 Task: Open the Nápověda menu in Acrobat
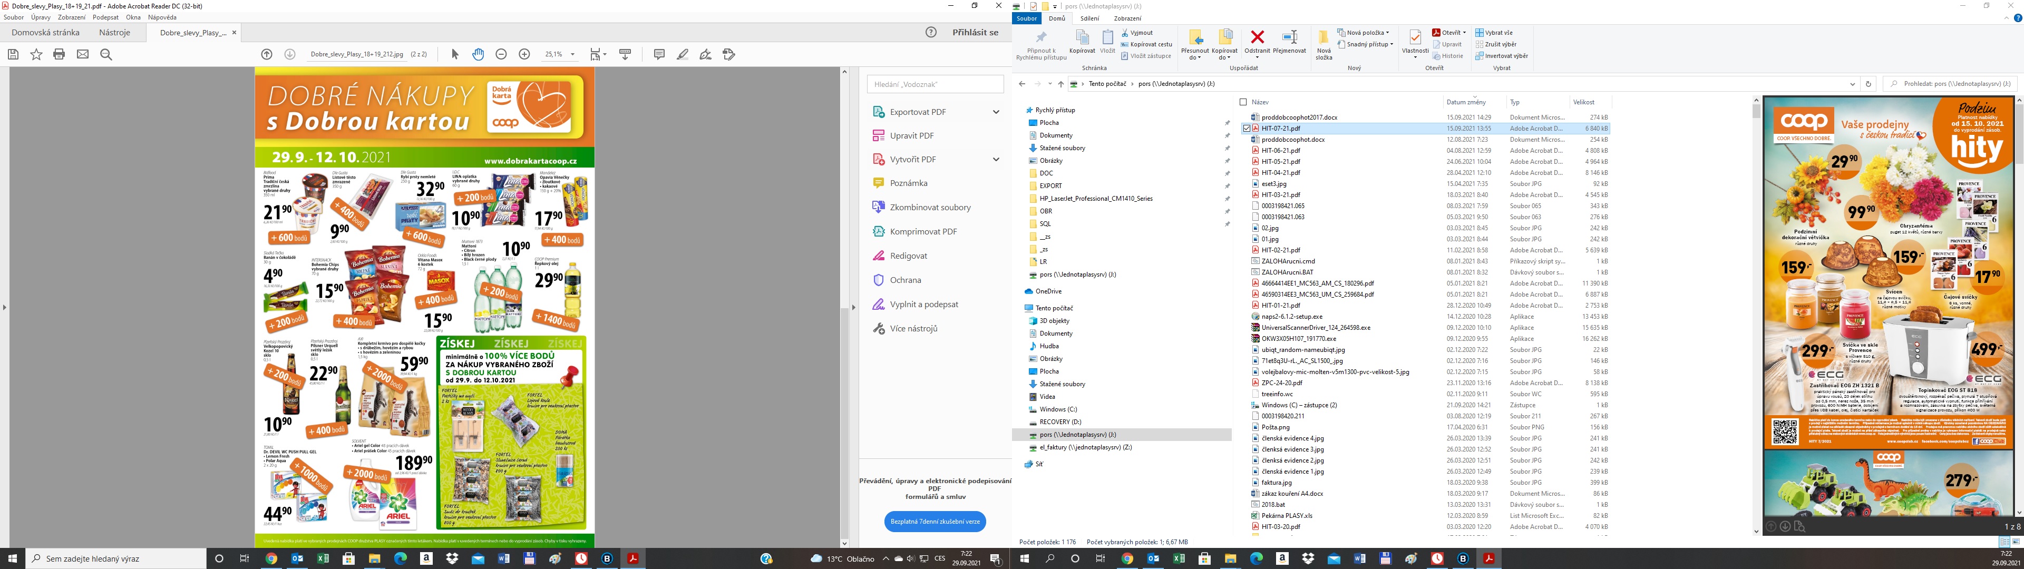coord(162,17)
